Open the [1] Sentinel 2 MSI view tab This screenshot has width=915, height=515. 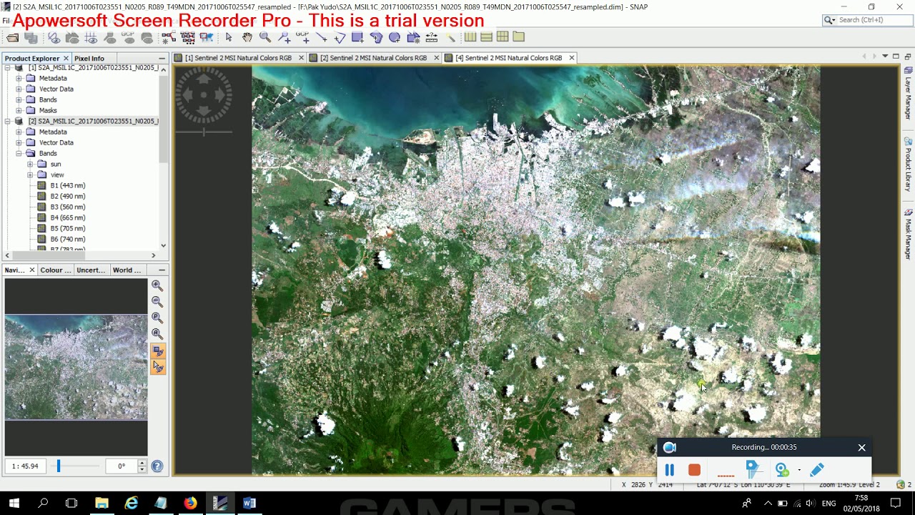pyautogui.click(x=238, y=58)
